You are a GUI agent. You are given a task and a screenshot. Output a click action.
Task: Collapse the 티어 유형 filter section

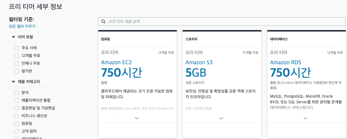[13, 37]
